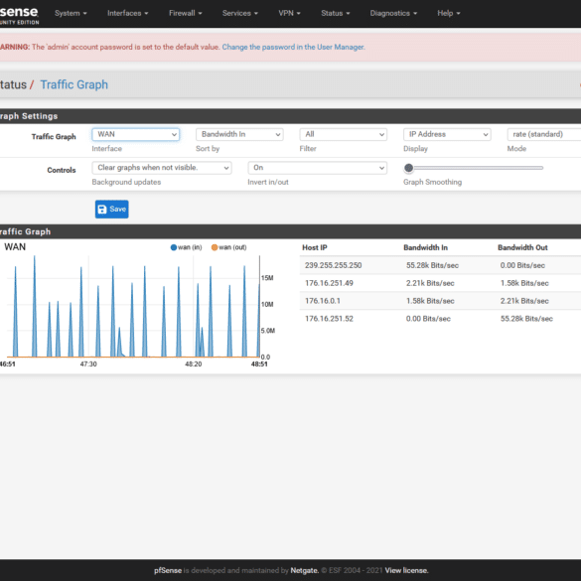Open the Sort by Bandwidth In dropdown
The height and width of the screenshot is (581, 581).
tap(239, 134)
